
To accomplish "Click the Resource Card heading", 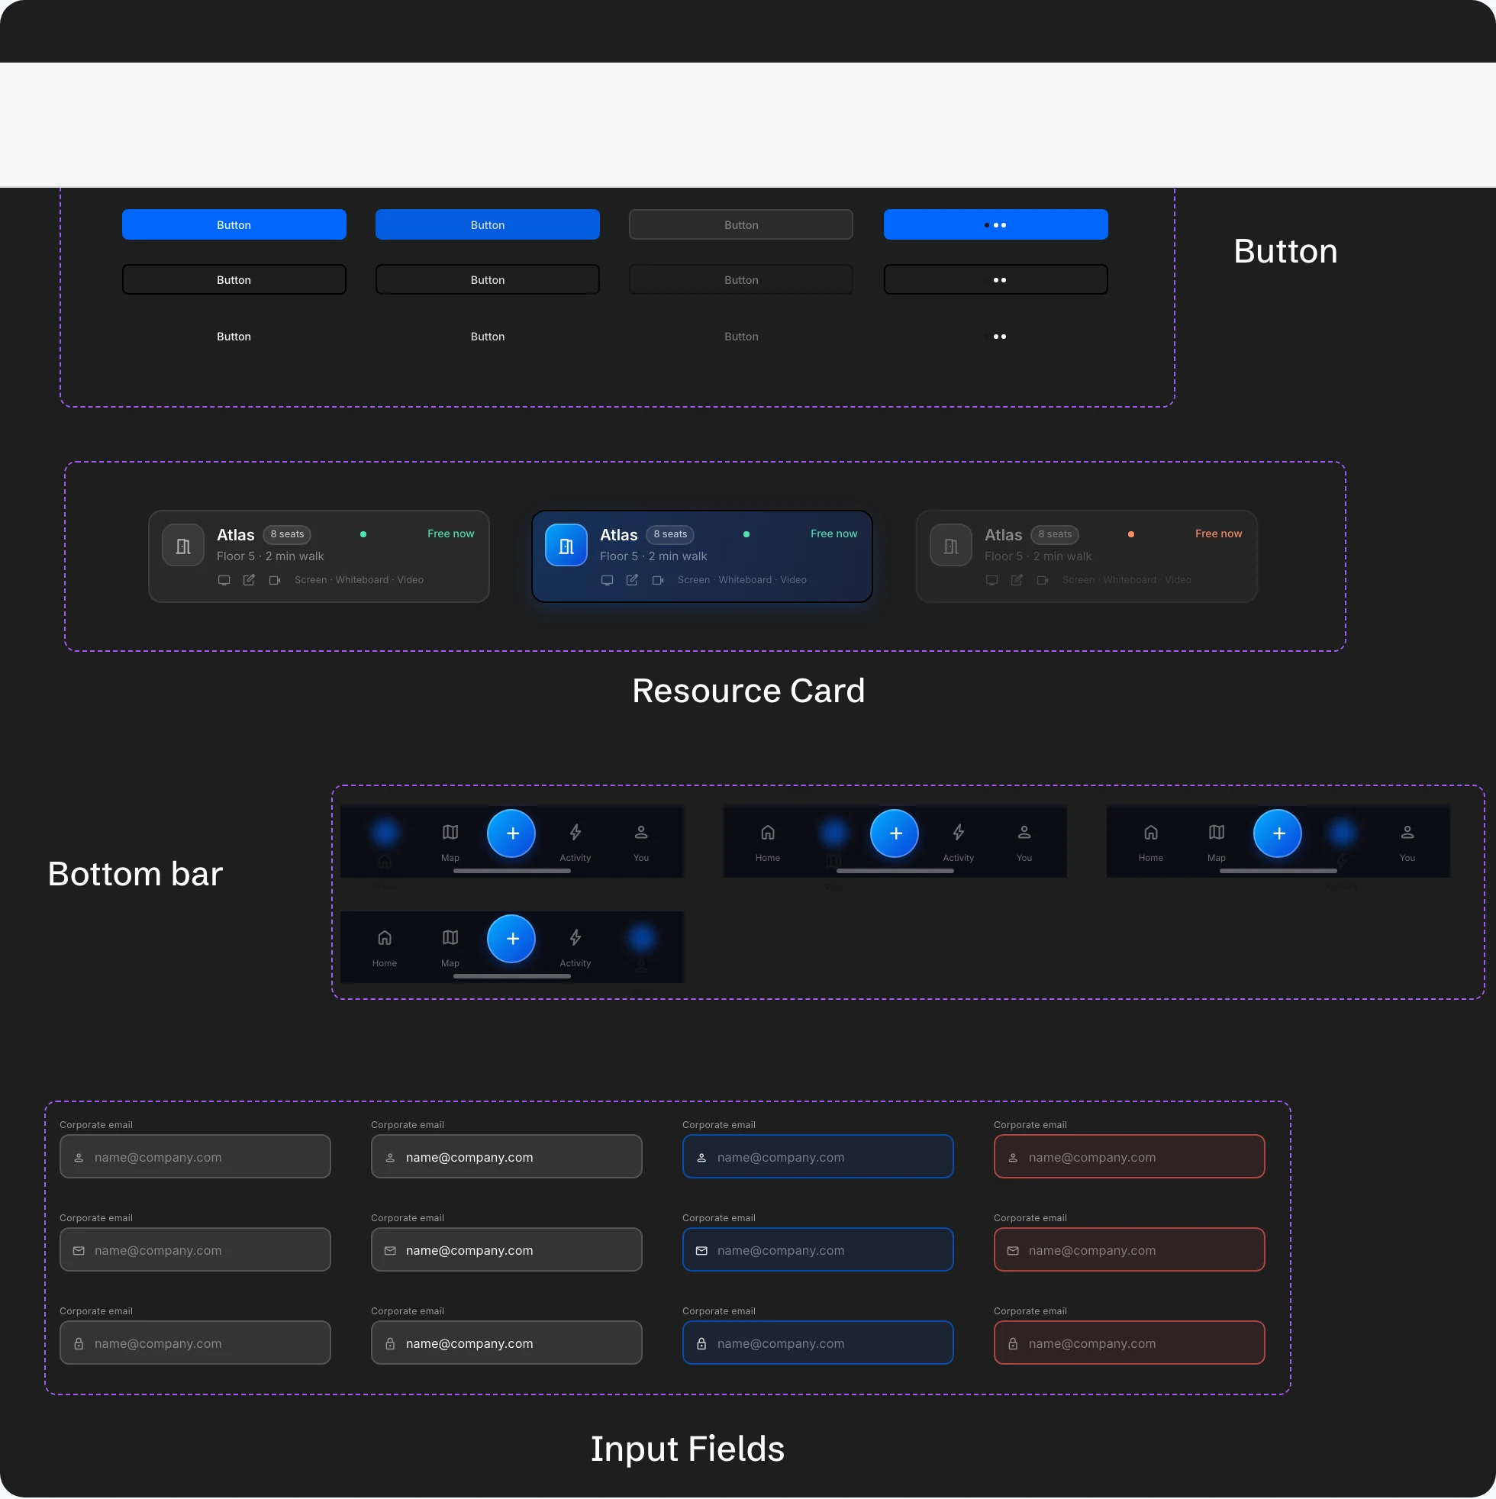I will (x=748, y=691).
